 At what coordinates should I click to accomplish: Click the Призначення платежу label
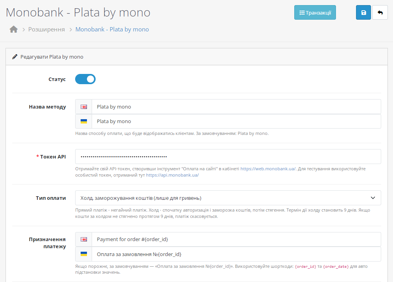[47, 243]
